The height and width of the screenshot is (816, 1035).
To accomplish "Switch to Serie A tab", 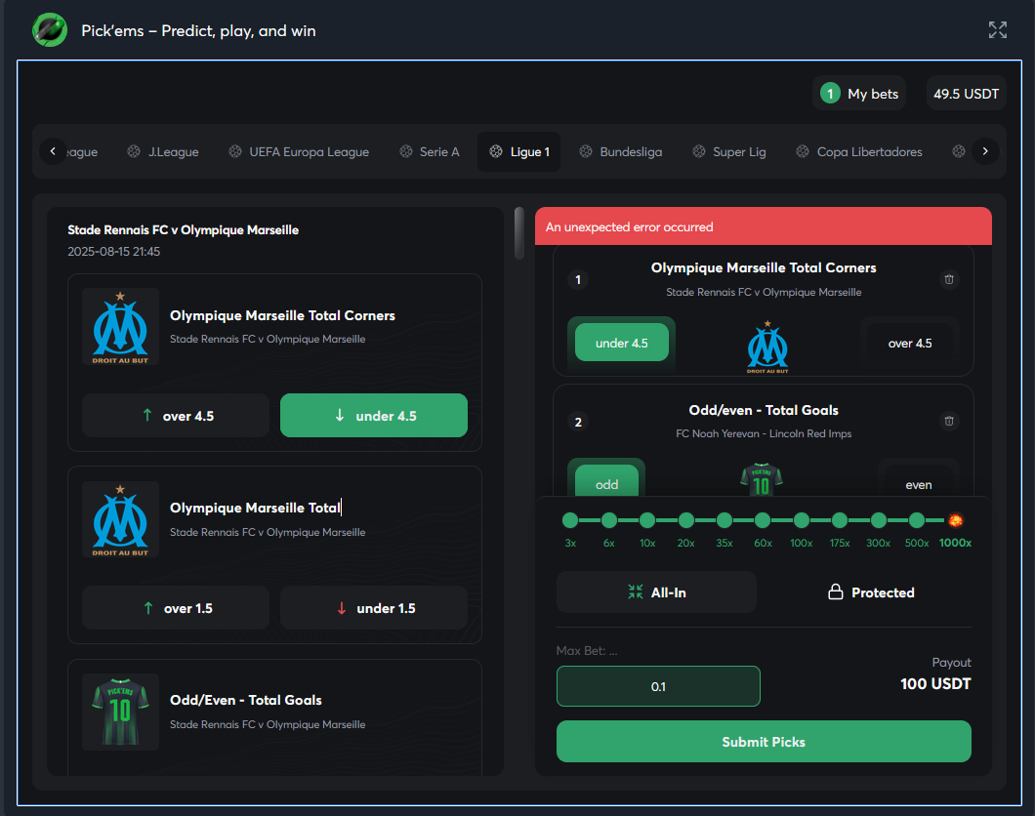I will [x=430, y=151].
